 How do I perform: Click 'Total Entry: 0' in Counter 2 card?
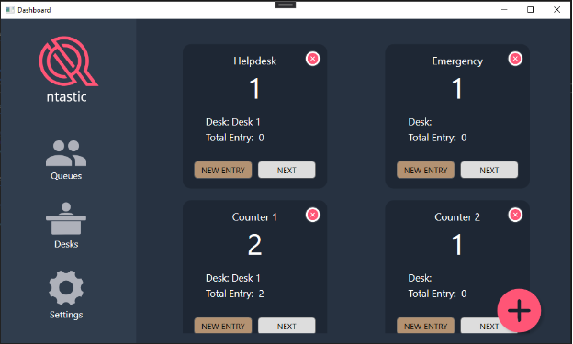tap(437, 294)
